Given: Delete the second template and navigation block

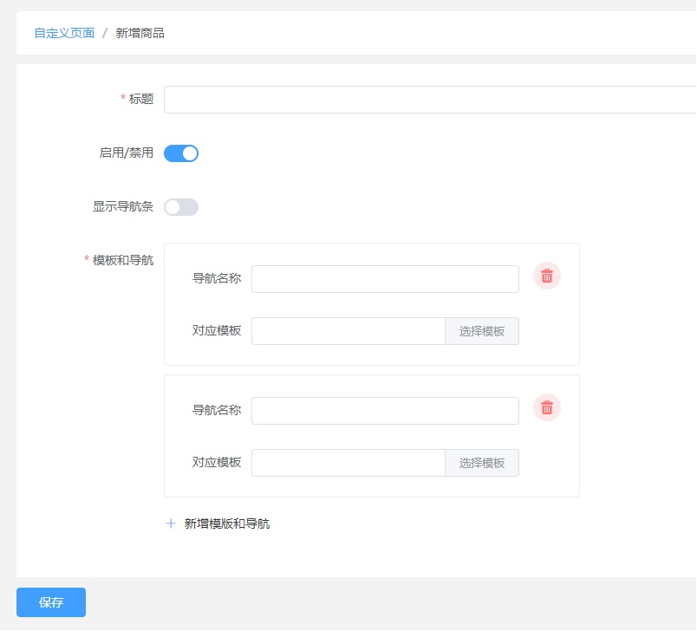Looking at the screenshot, I should pos(547,407).
